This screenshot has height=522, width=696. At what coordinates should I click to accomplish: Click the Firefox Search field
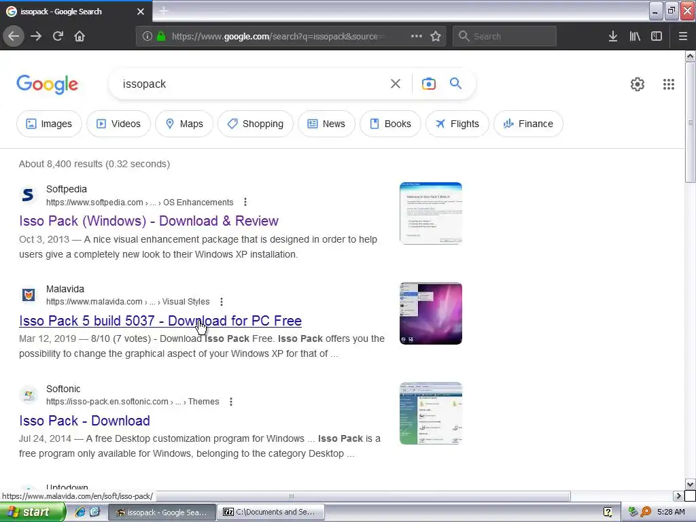tap(504, 37)
